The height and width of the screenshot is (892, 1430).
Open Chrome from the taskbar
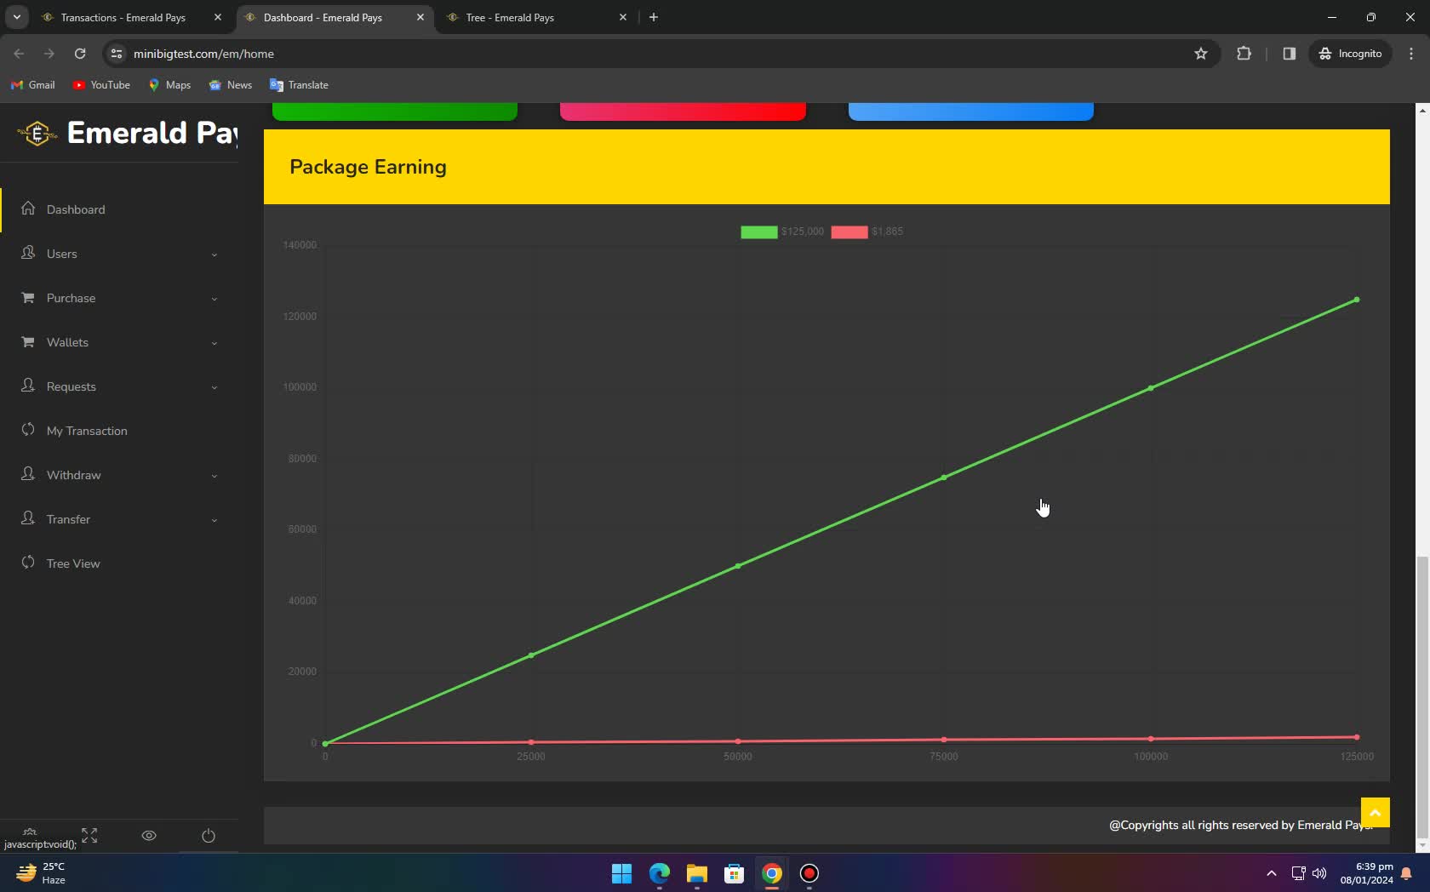click(x=771, y=873)
